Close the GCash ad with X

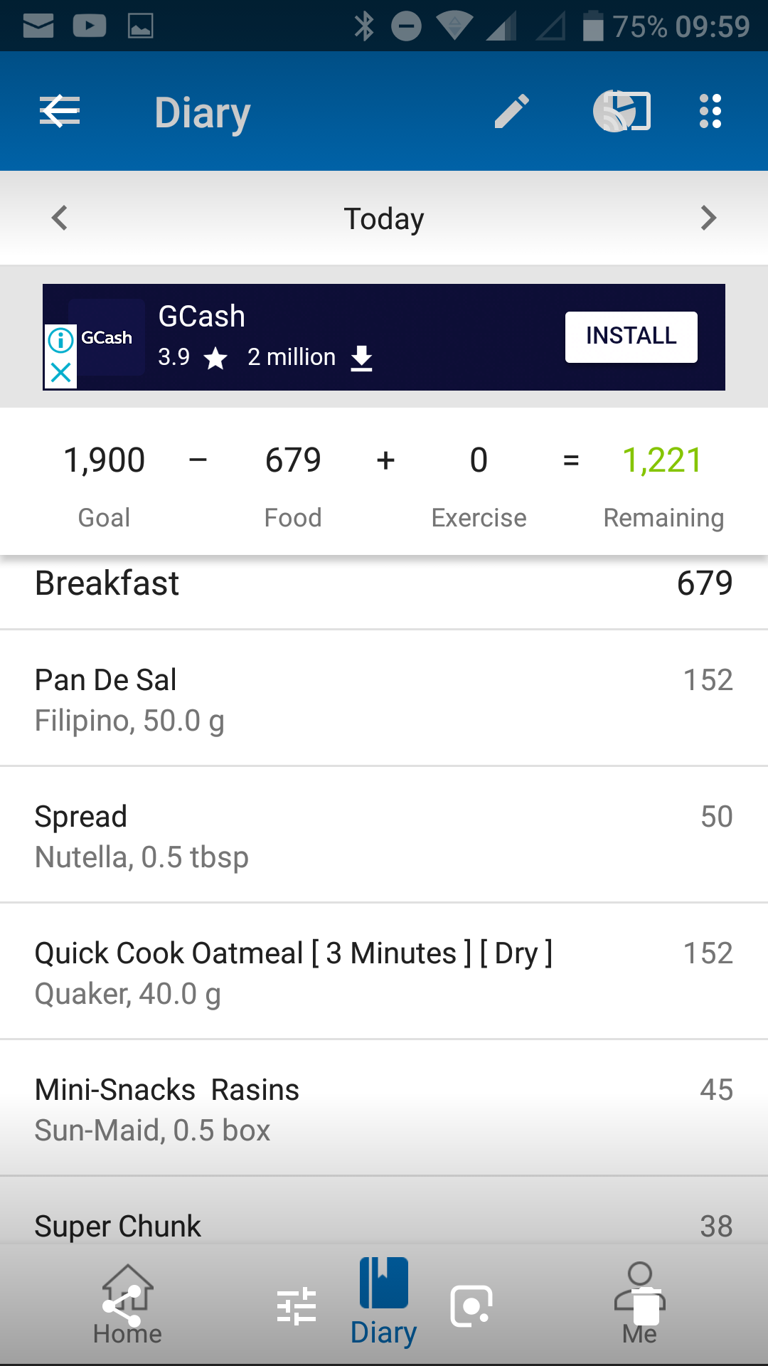[61, 372]
